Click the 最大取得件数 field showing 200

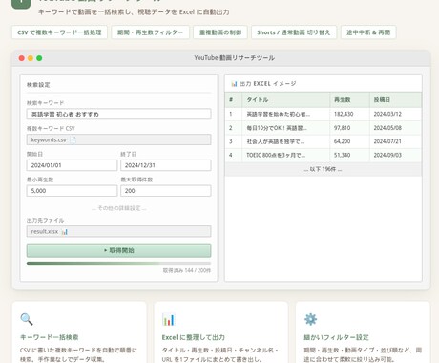166,191
